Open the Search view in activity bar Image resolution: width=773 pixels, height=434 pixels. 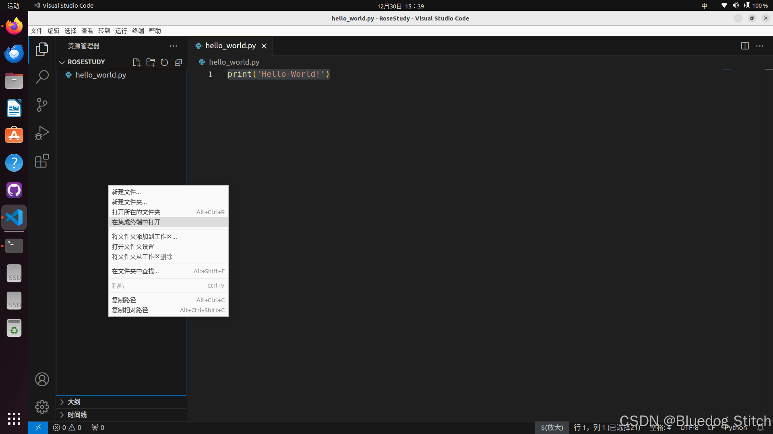[x=42, y=77]
